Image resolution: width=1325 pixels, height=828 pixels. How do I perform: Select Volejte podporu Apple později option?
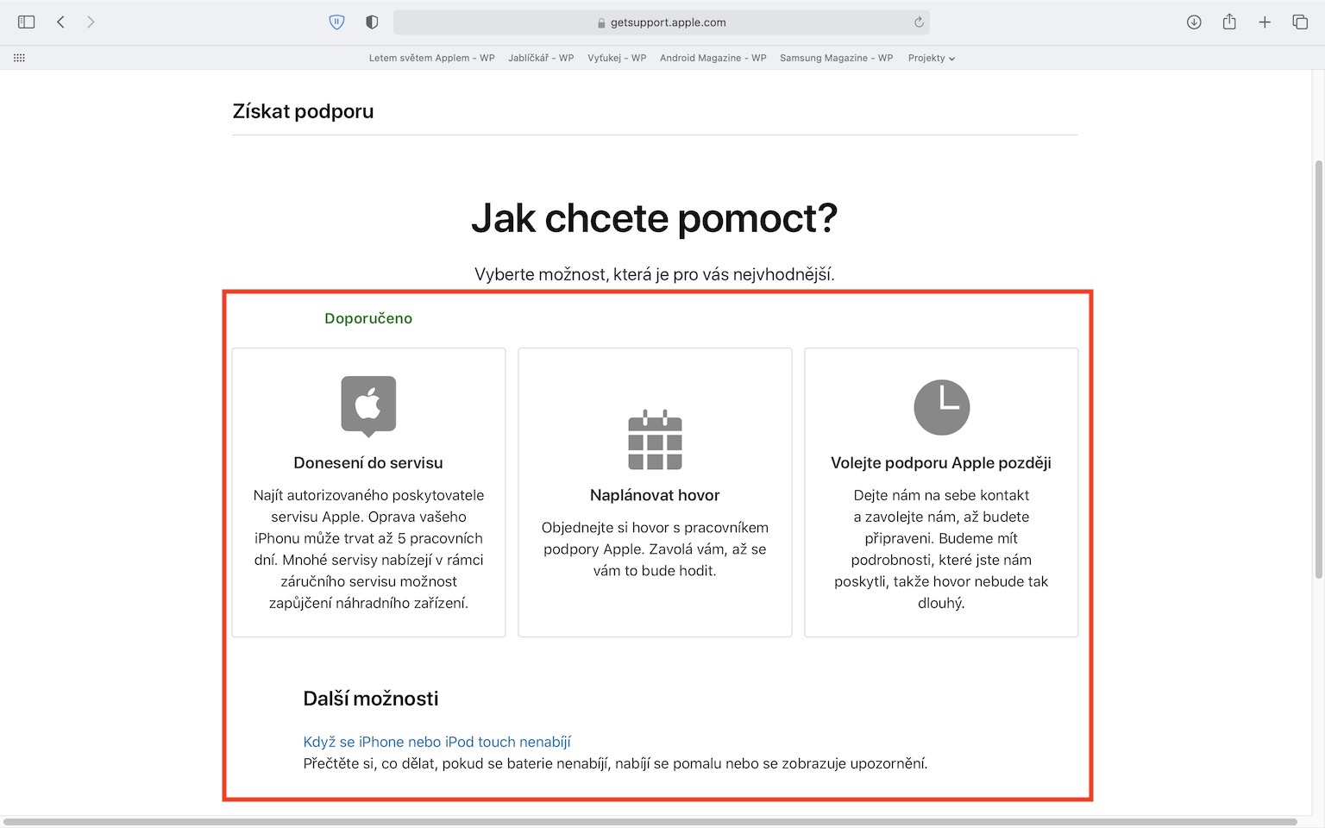[941, 492]
